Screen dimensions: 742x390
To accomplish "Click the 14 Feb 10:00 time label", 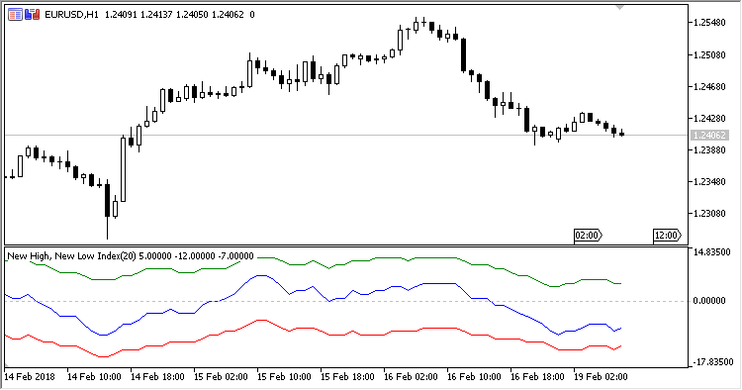I will pyautogui.click(x=94, y=377).
